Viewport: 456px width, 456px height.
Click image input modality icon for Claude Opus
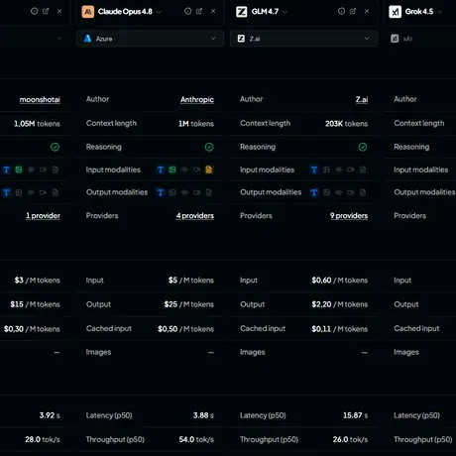point(172,170)
